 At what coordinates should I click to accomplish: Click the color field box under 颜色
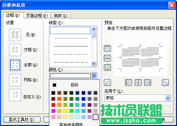(70, 76)
